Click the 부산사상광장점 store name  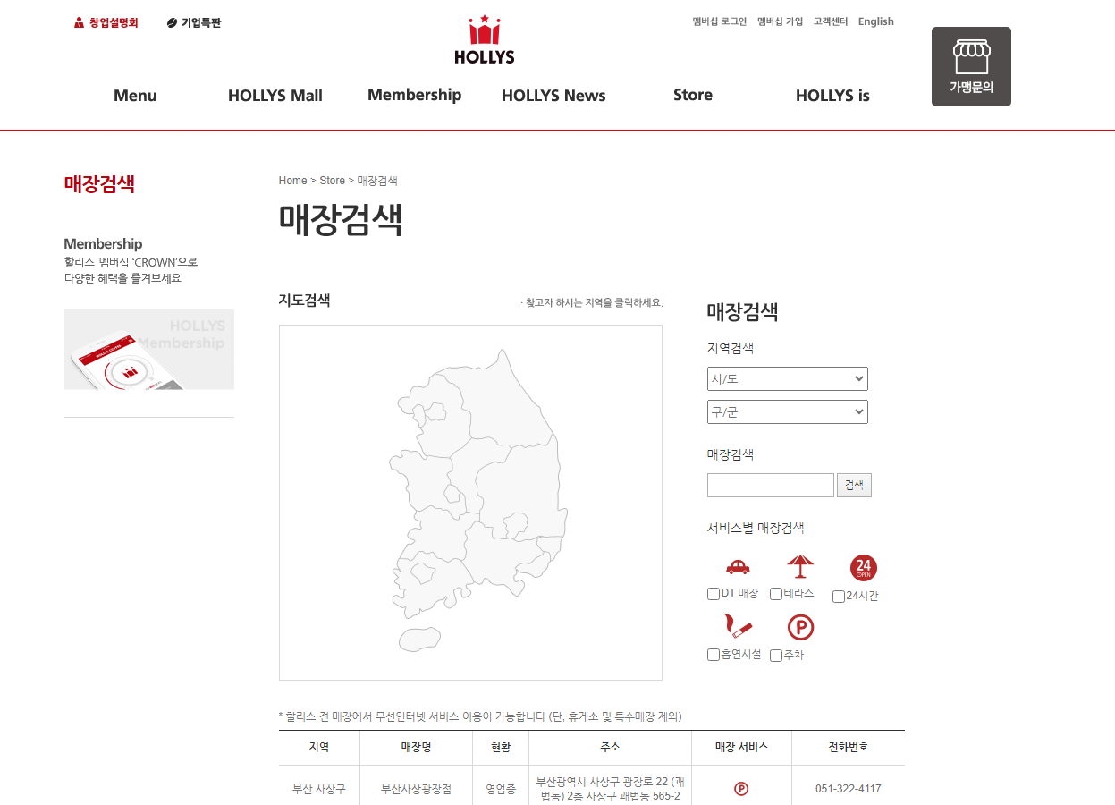416,789
